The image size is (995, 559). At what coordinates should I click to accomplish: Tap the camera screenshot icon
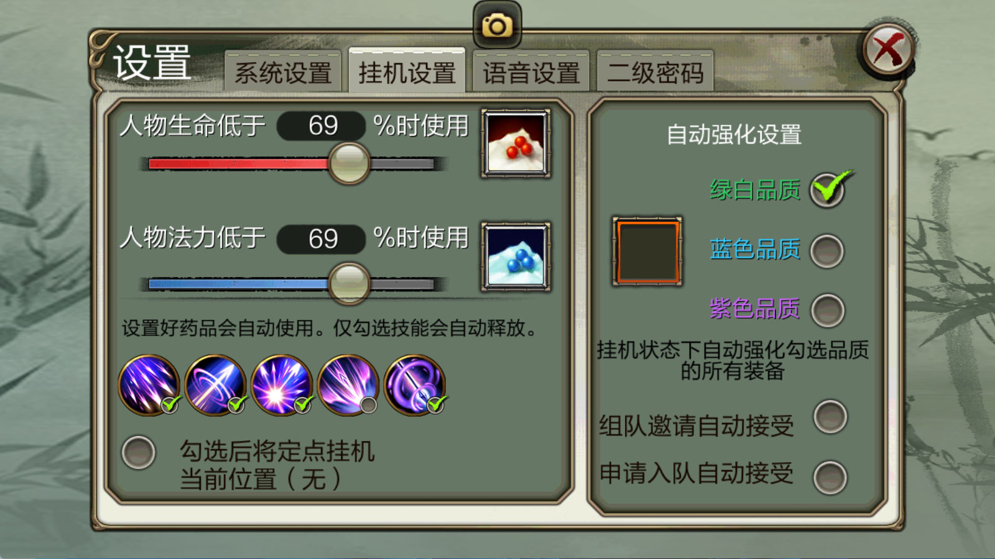coord(497,25)
